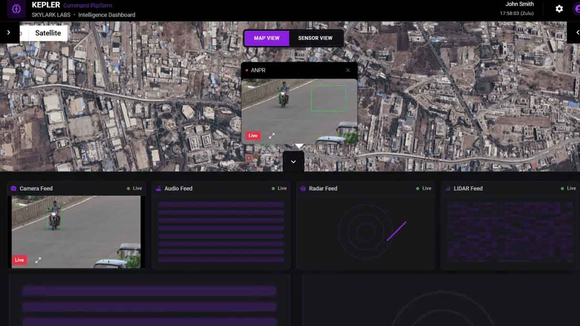The height and width of the screenshot is (326, 580).
Task: Click the Live badge in ANPR popup
Action: coord(253,136)
